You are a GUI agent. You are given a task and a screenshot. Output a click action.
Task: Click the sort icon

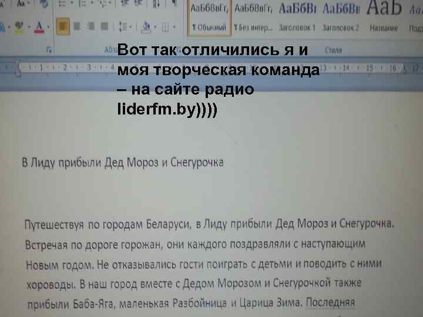coord(156,4)
